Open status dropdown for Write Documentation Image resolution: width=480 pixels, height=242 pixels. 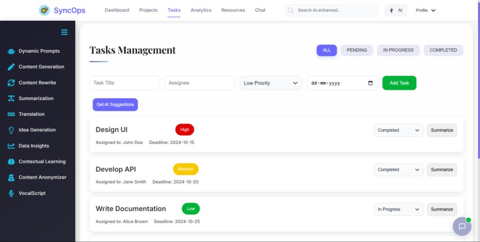398,209
